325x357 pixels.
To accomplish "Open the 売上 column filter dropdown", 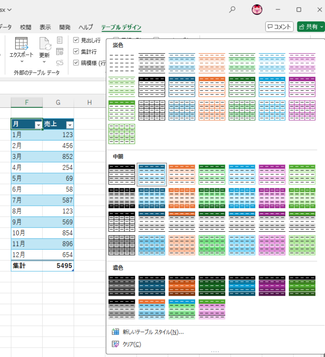I will (x=69, y=125).
